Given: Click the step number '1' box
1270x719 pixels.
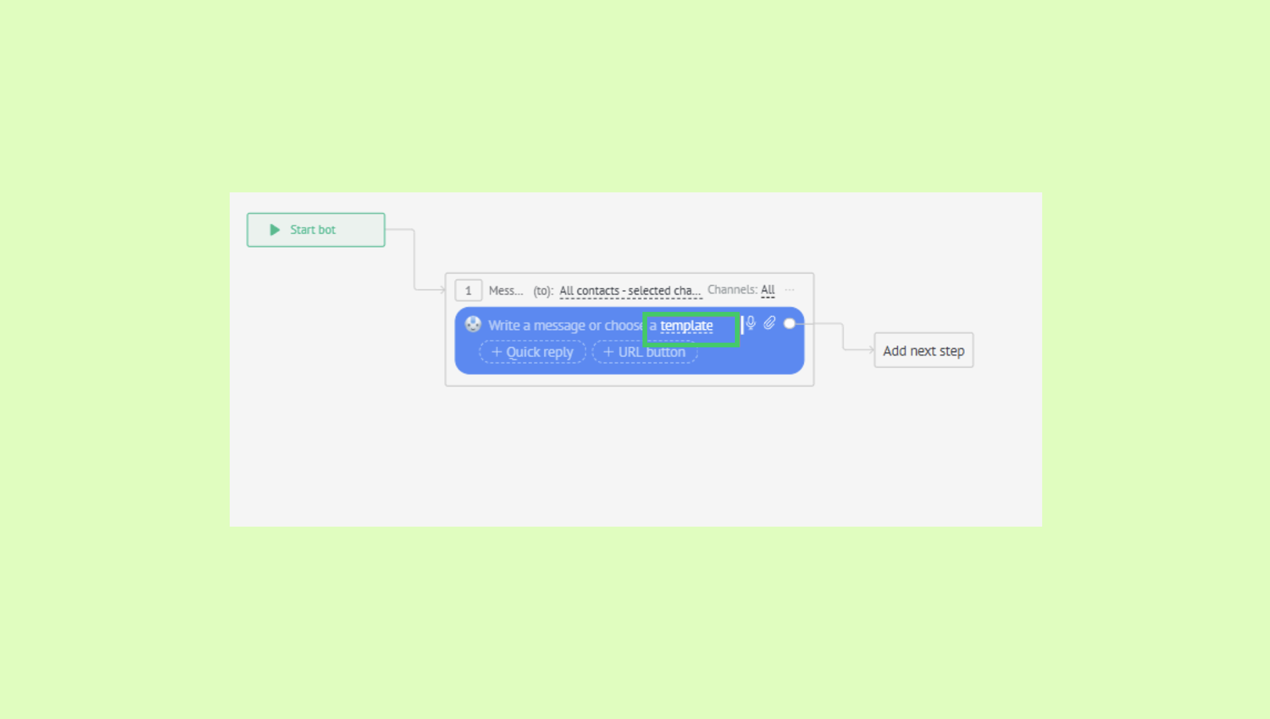Looking at the screenshot, I should point(468,291).
